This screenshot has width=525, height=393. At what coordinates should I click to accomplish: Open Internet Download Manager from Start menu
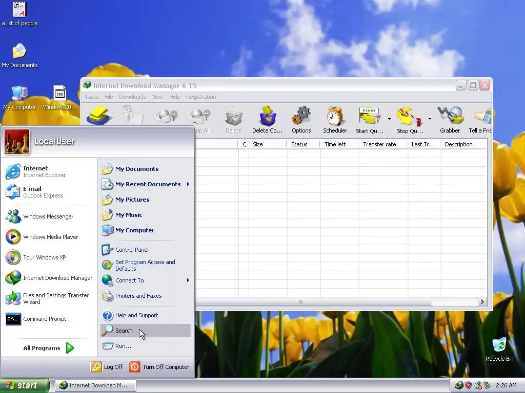tap(49, 278)
